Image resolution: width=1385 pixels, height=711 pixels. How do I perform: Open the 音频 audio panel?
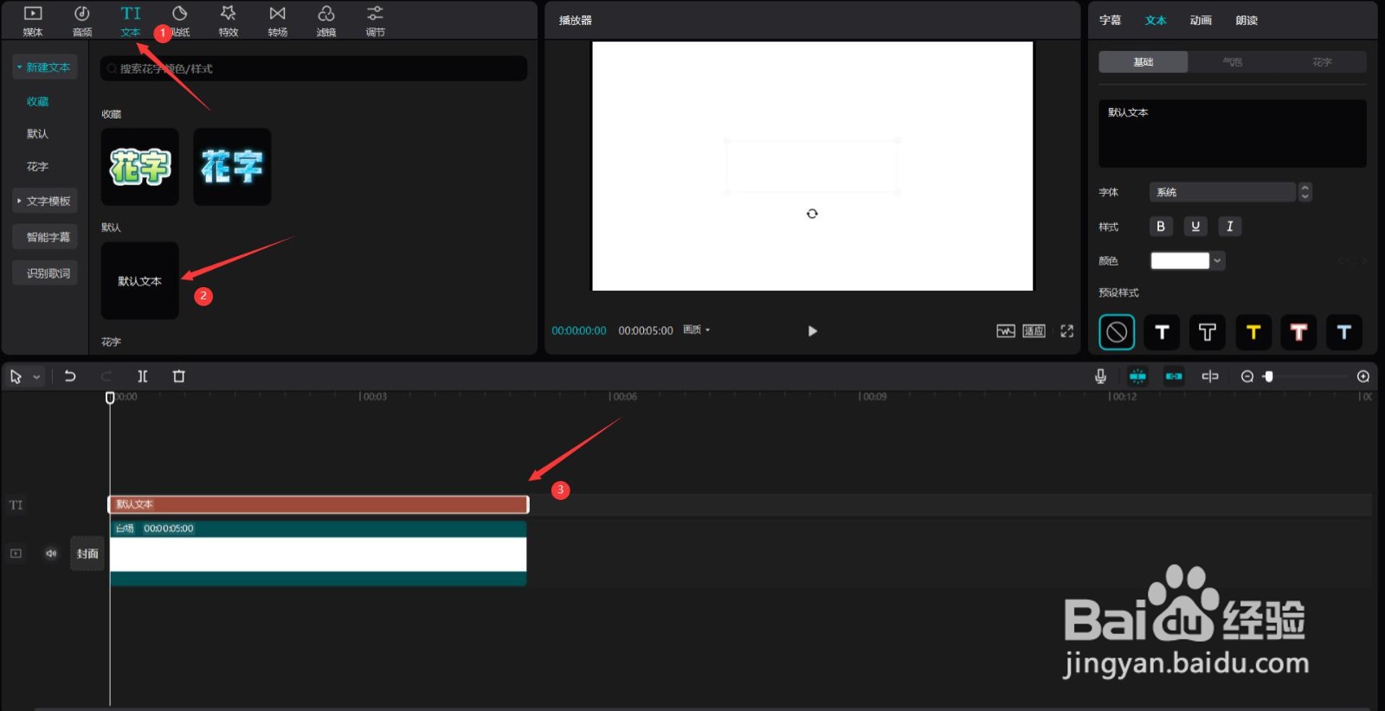click(82, 21)
